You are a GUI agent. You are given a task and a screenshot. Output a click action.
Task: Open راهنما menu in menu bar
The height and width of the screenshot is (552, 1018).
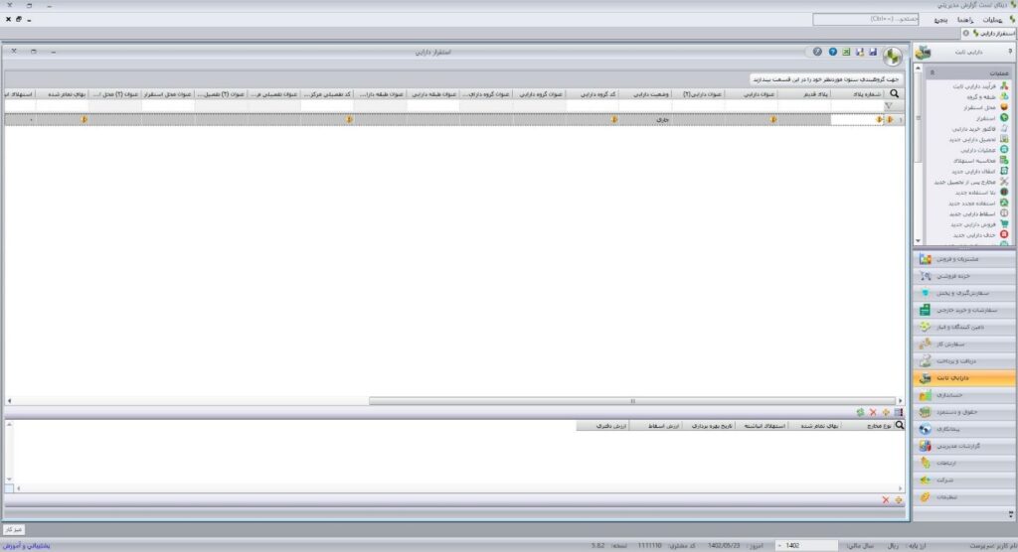pos(965,20)
